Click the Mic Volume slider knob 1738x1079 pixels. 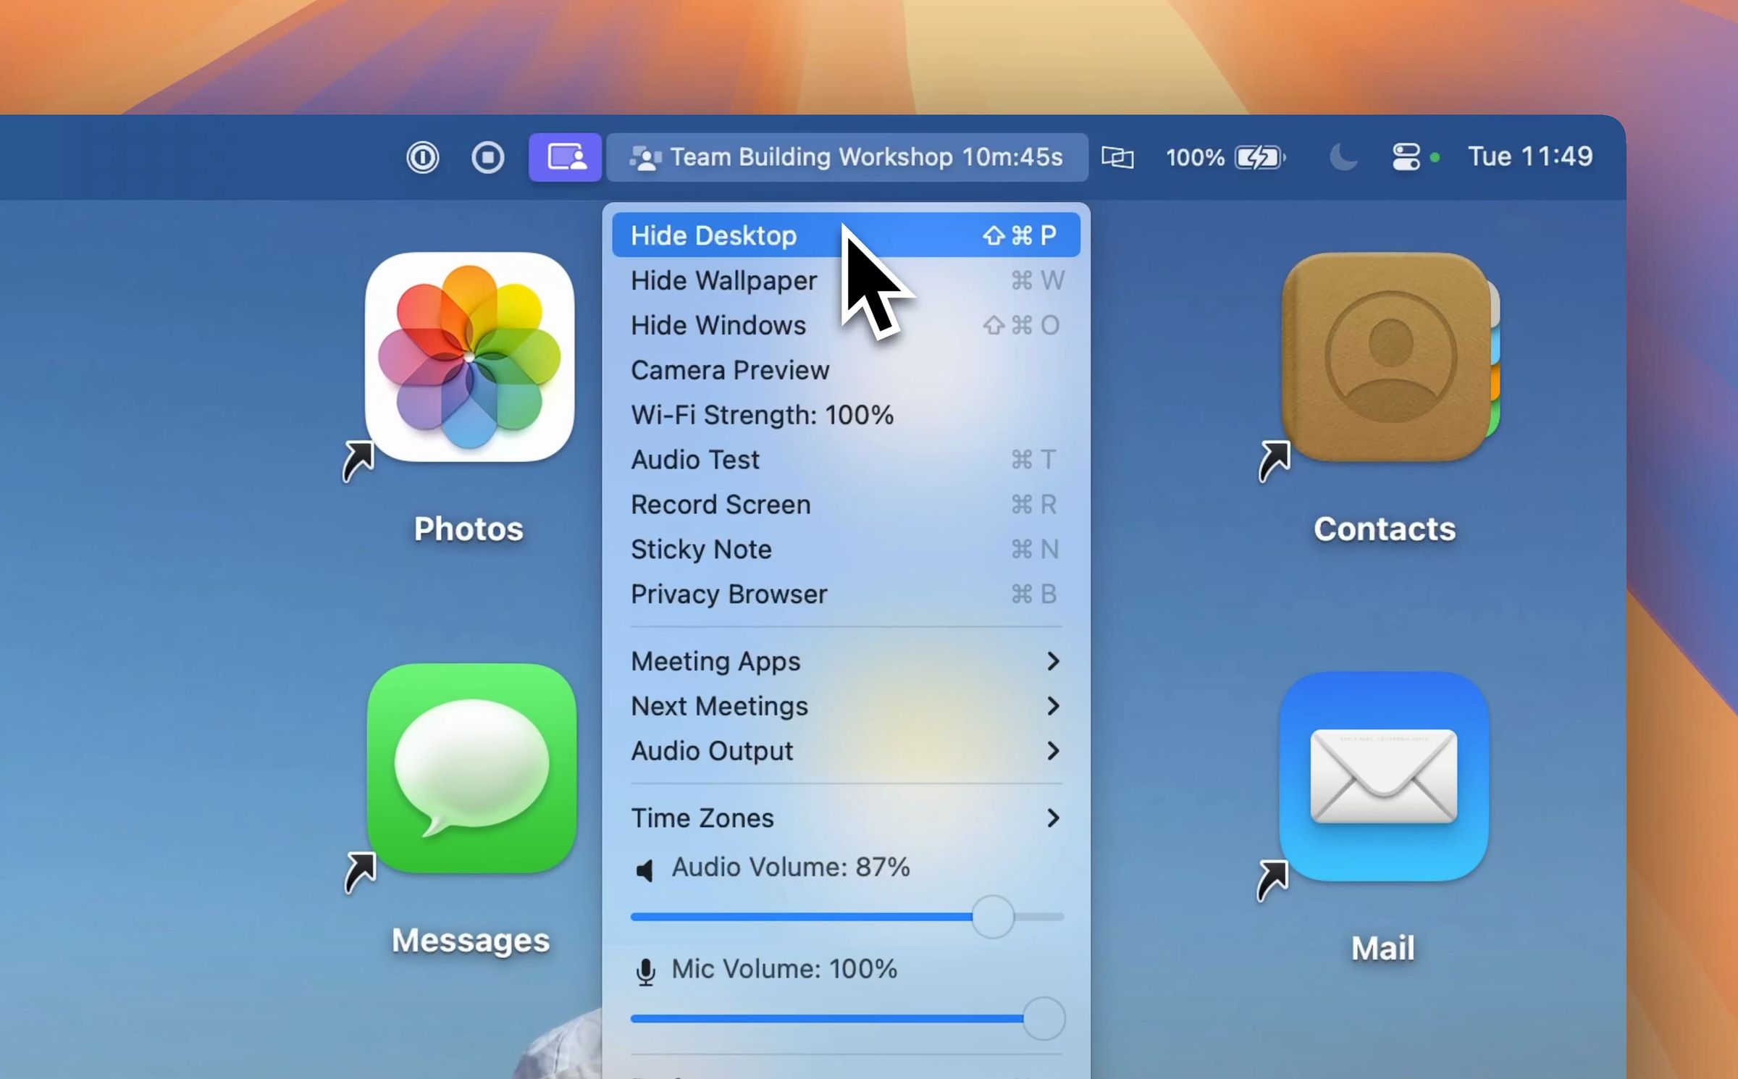[x=1044, y=1018]
